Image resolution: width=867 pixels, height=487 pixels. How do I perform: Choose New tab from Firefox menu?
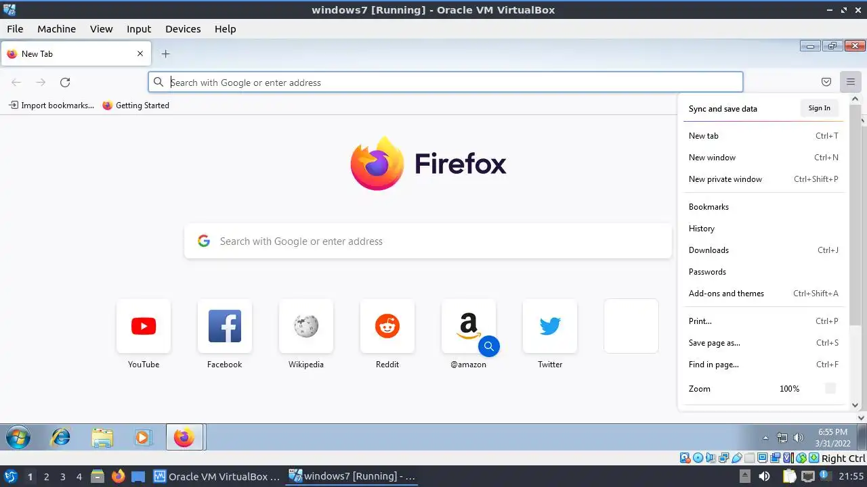click(763, 136)
